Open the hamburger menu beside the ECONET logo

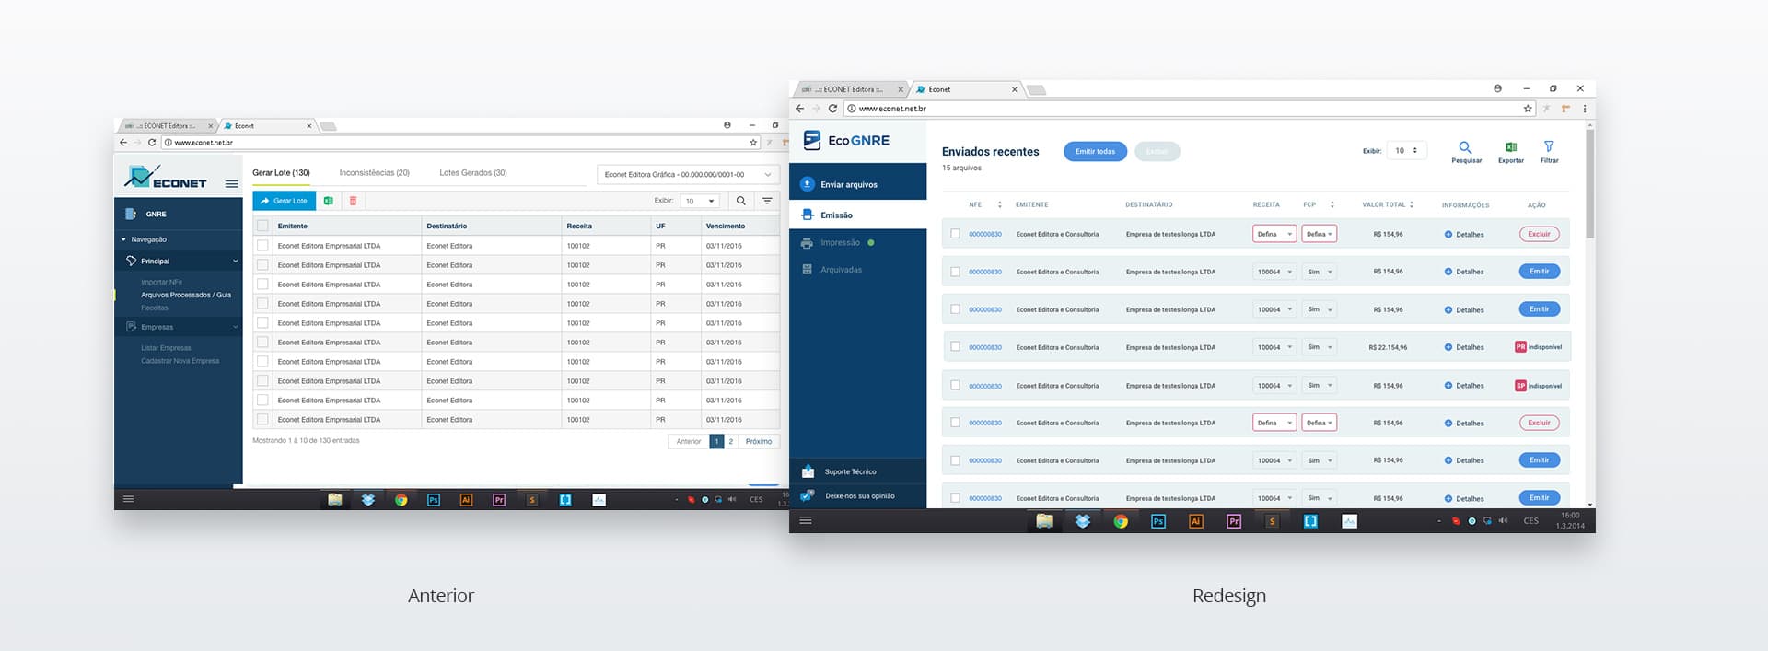tap(231, 183)
